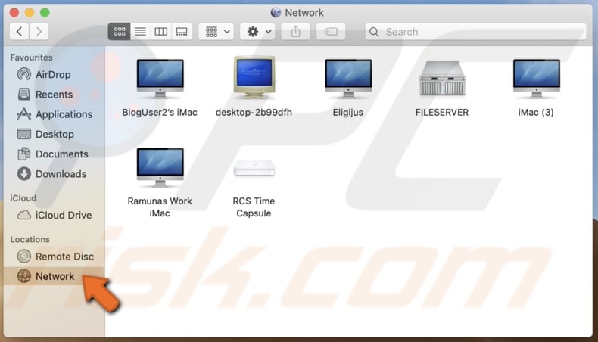This screenshot has width=598, height=342.
Task: Open AirDrop in the sidebar
Action: (x=53, y=74)
